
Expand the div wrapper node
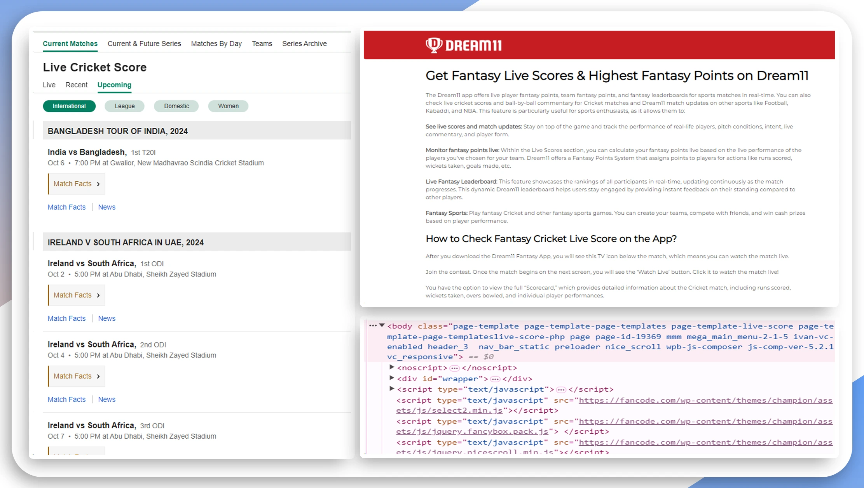392,378
